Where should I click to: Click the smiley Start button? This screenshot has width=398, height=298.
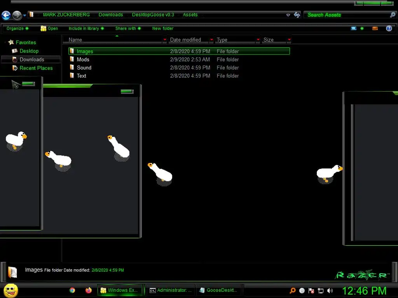10,291
